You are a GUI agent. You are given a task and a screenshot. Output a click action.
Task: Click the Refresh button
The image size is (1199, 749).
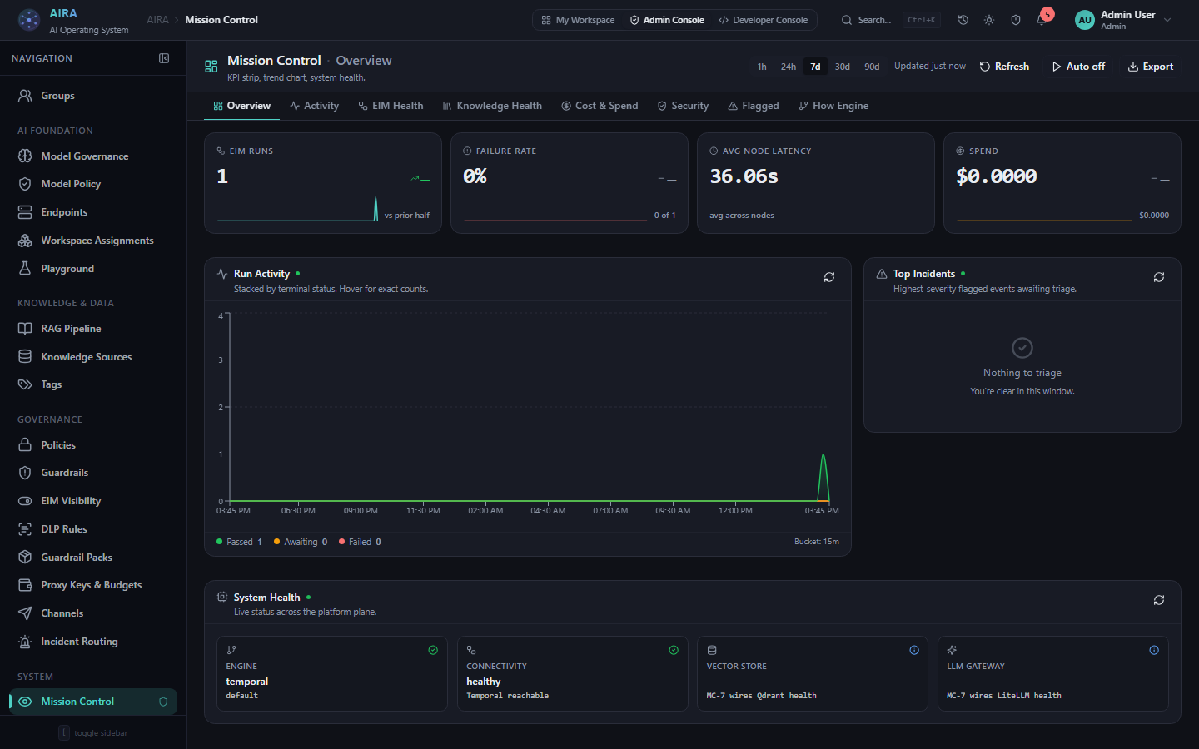tap(1004, 67)
